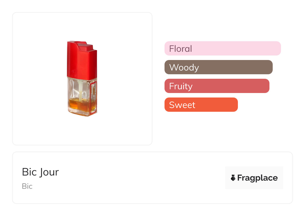Open the Bic Jour fragrance title

(40, 172)
